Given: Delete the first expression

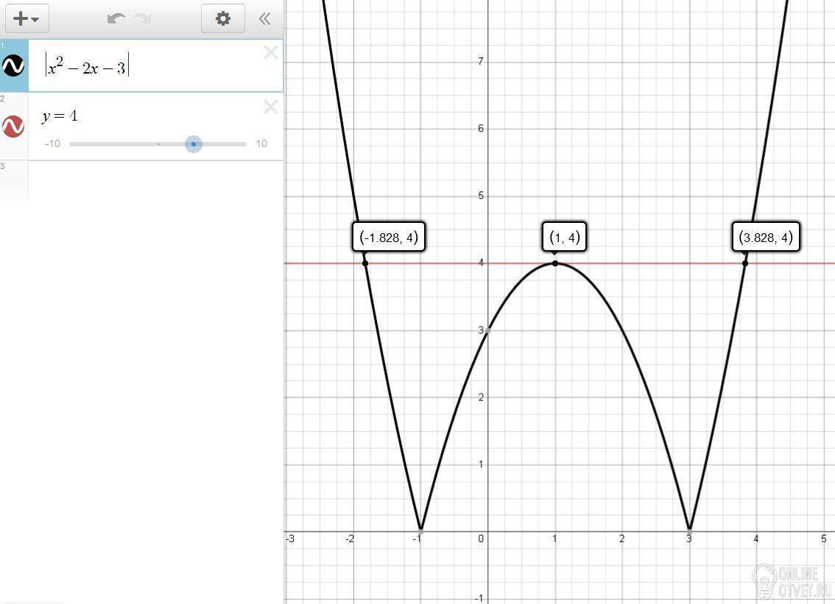Looking at the screenshot, I should (271, 53).
